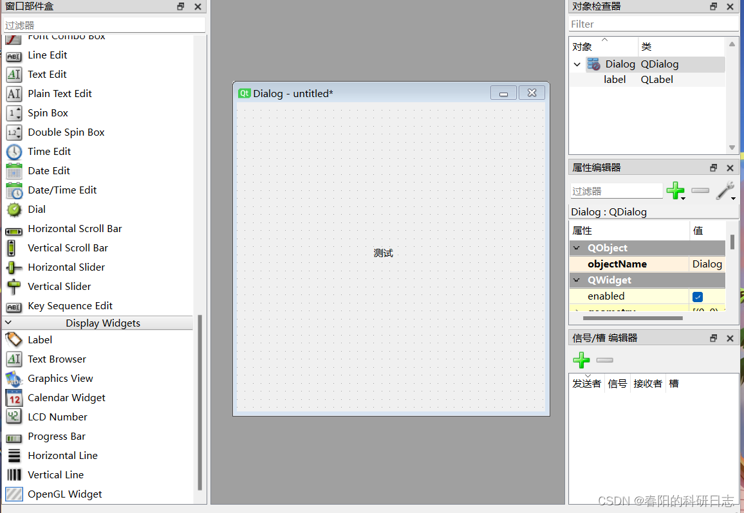Image resolution: width=744 pixels, height=513 pixels.
Task: Select the Dial widget in the widget box
Action: pos(37,209)
